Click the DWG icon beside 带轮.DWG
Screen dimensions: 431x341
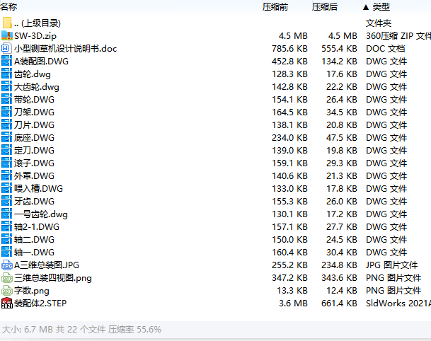[7, 99]
